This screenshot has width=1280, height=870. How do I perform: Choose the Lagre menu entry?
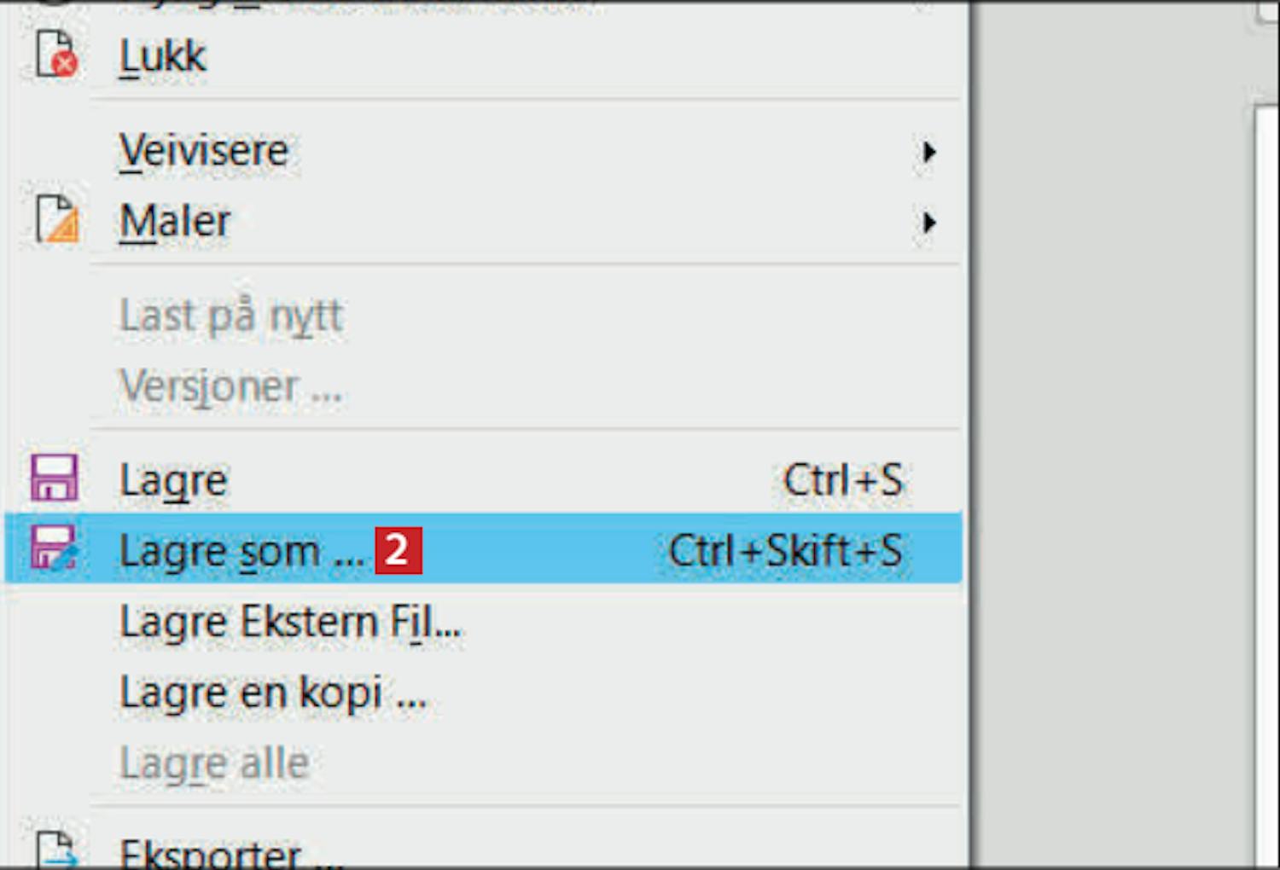(x=483, y=479)
